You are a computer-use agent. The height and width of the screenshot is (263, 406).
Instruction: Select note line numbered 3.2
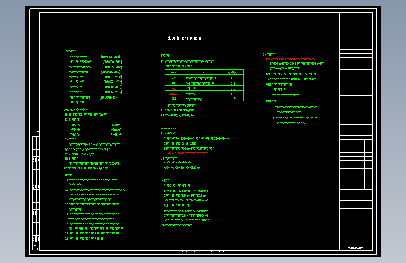pyautogui.click(x=95, y=190)
